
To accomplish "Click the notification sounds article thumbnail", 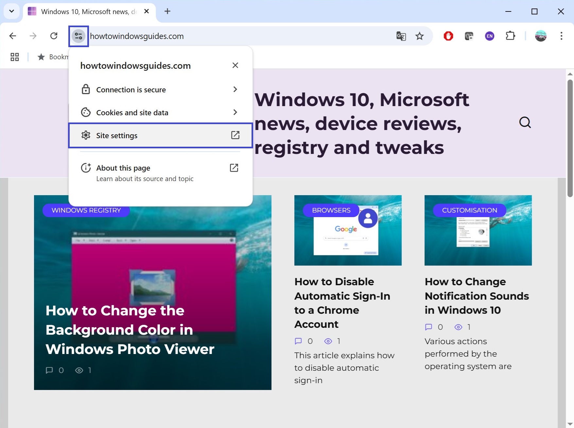I will [478, 231].
